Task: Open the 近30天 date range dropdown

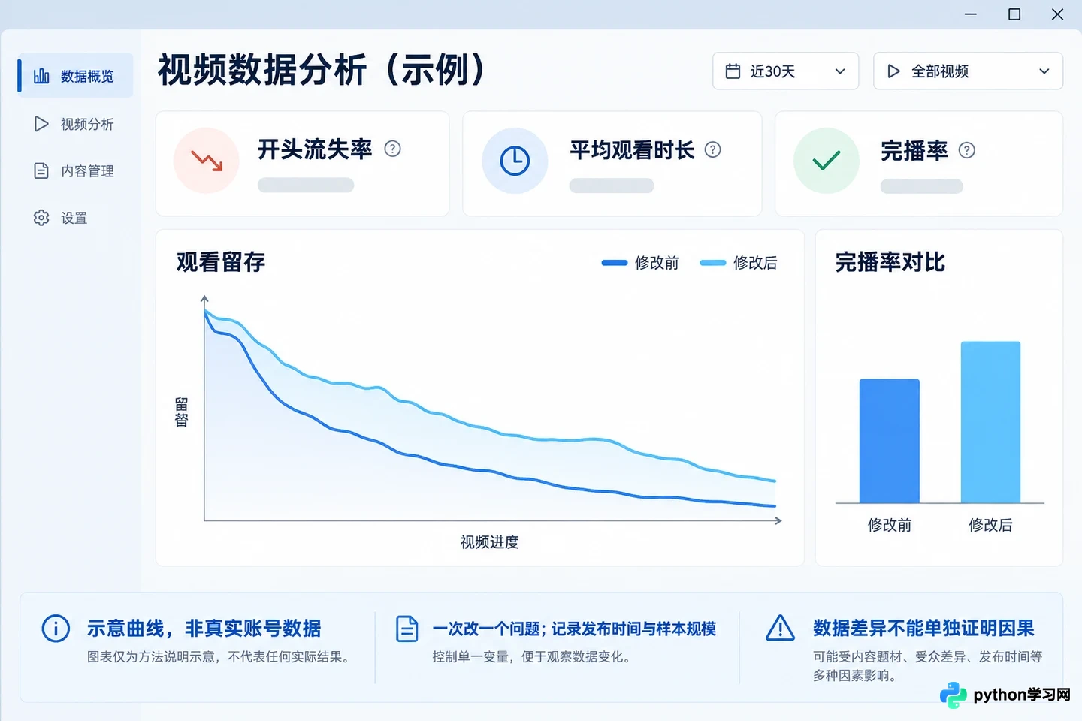Action: pyautogui.click(x=785, y=71)
